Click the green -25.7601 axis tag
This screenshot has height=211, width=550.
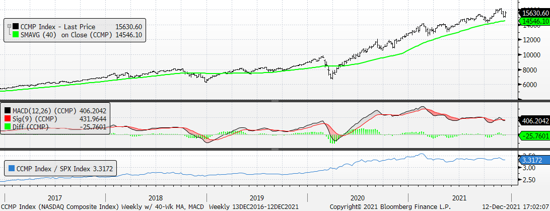533,135
